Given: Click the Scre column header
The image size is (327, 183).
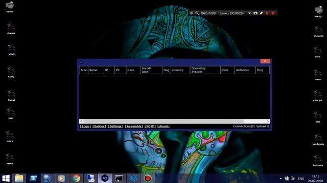Looking at the screenshot, I should point(84,70).
